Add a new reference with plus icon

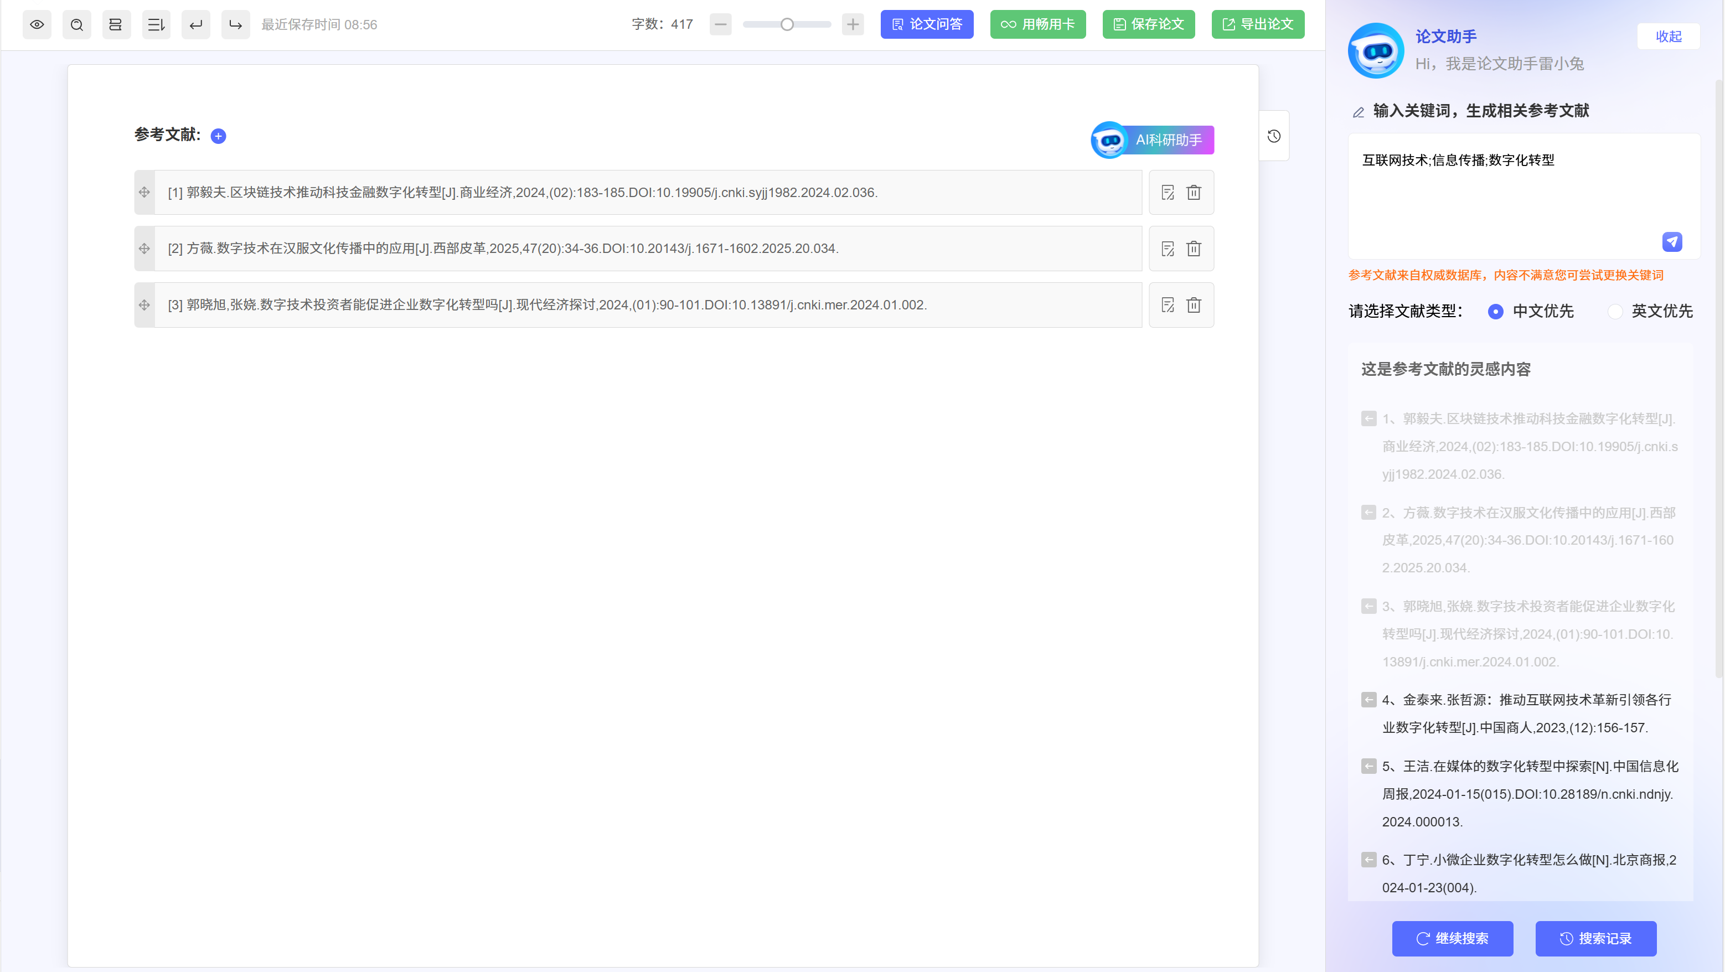218,136
